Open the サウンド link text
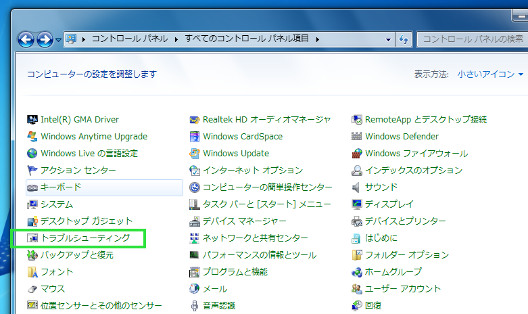Screen dimensions: 528x314 tap(381, 187)
